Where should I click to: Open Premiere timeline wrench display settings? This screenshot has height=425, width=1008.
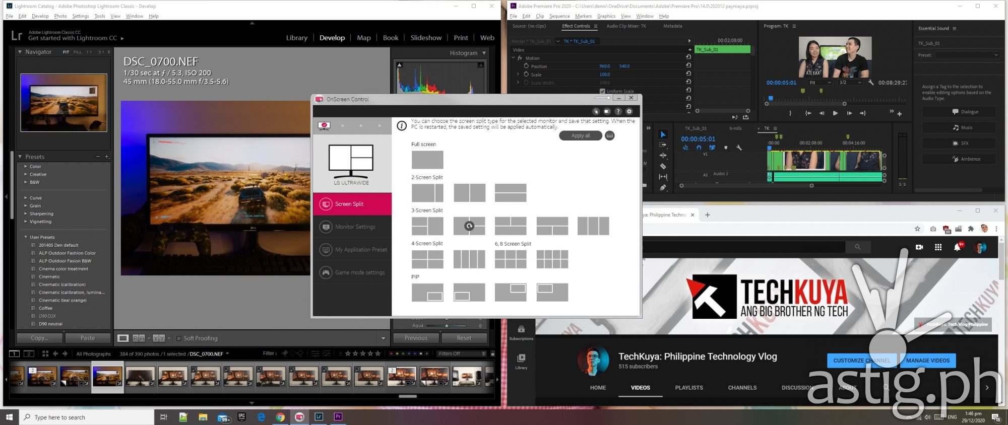tap(739, 148)
